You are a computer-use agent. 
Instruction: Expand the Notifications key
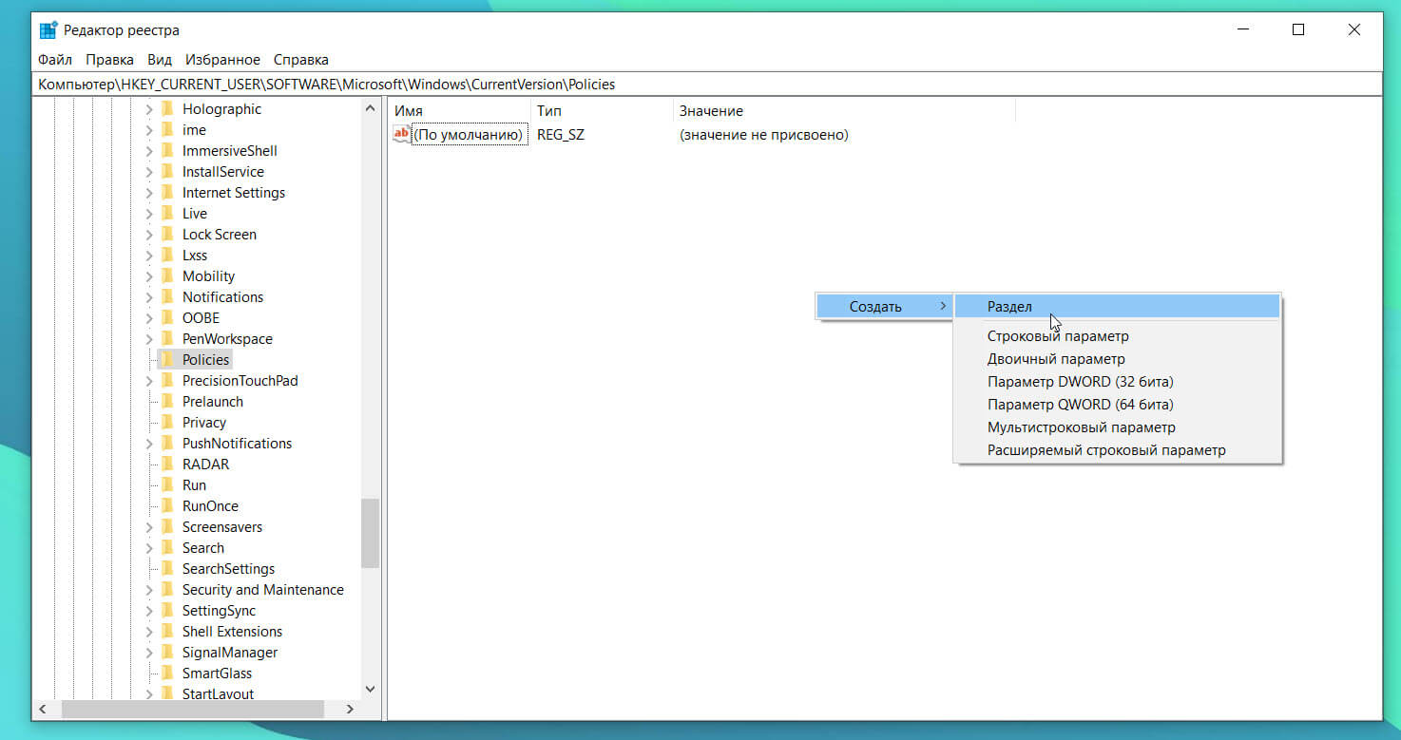pos(149,297)
